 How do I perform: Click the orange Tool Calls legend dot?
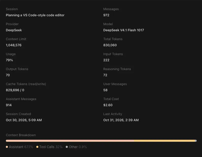tap(37, 147)
